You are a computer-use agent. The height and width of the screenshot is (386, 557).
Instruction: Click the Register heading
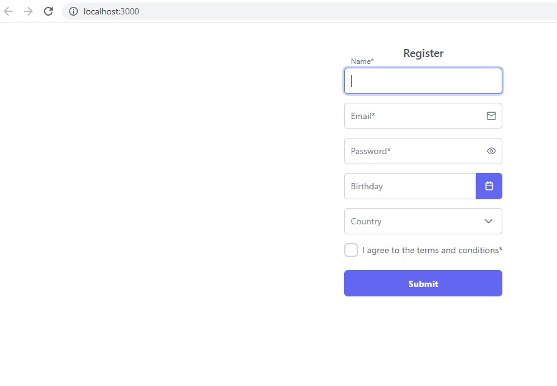tap(423, 53)
